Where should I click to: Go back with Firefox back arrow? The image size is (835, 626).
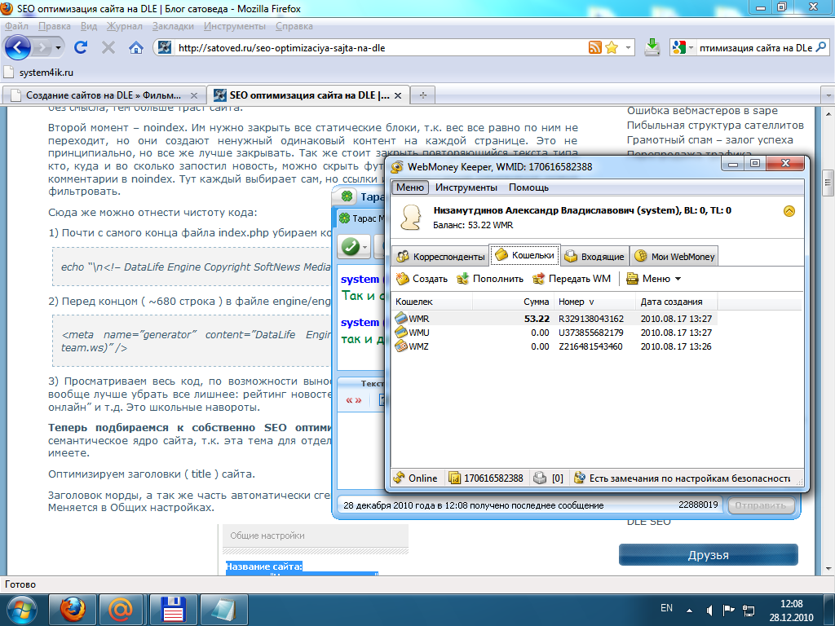point(18,47)
